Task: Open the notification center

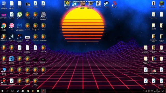Action: (x=163, y=91)
